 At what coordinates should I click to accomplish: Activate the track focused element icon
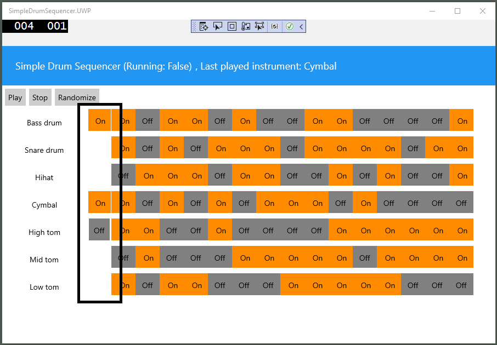coord(259,26)
